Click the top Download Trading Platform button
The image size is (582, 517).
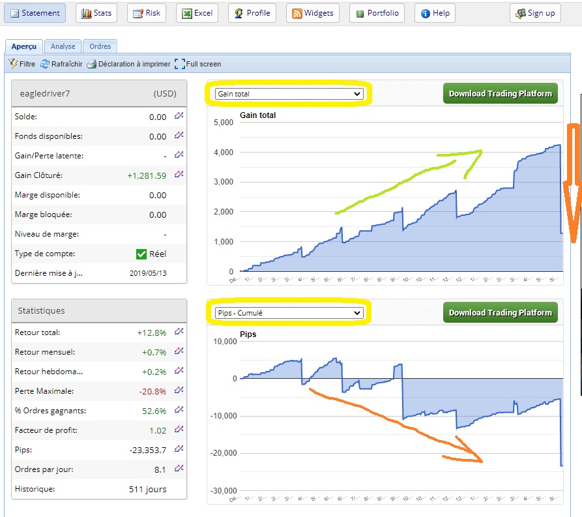click(x=500, y=93)
